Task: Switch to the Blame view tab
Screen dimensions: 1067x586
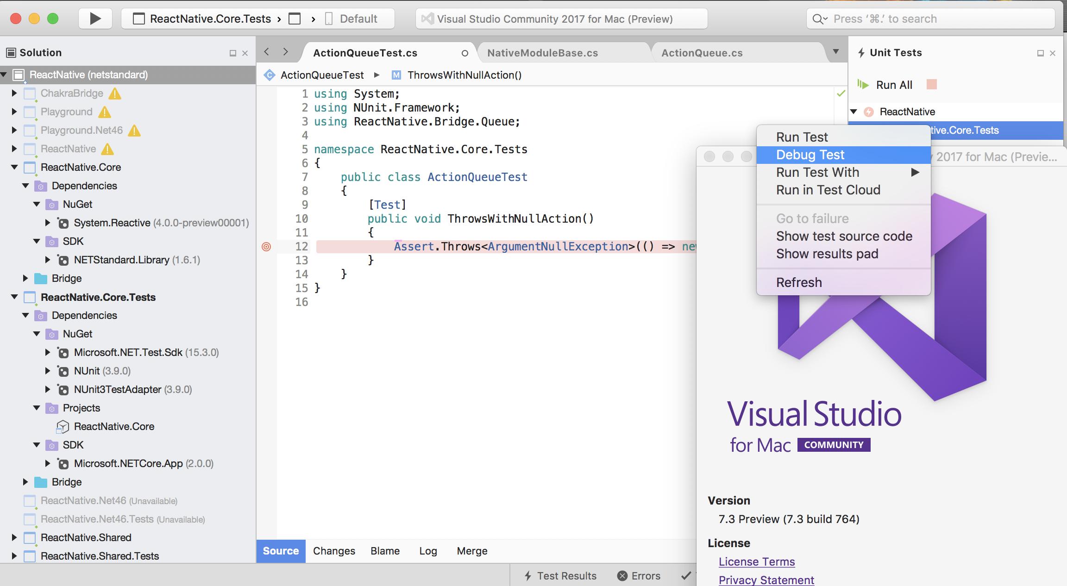Action: tap(385, 551)
